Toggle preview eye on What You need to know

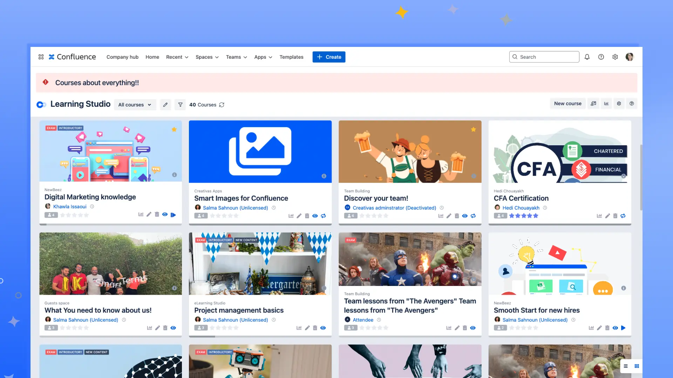pyautogui.click(x=173, y=328)
